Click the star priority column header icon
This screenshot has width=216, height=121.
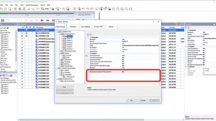[23, 27]
